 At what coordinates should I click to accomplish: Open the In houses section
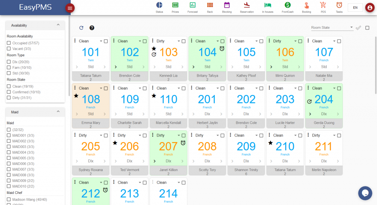[268, 7]
